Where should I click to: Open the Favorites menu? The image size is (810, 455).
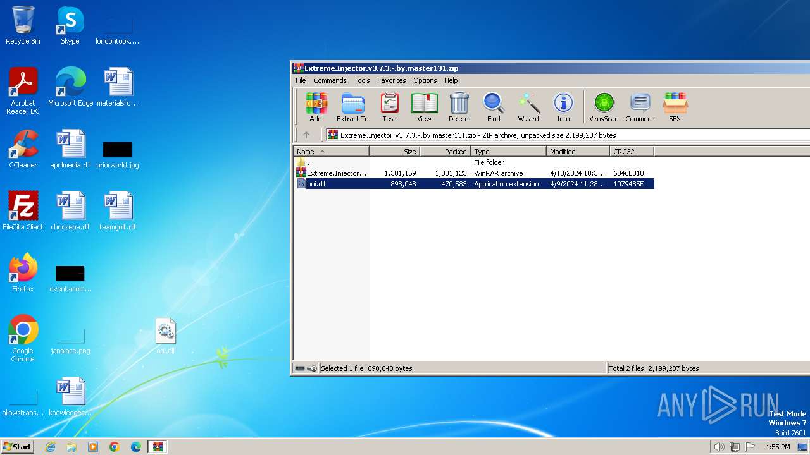coord(392,80)
